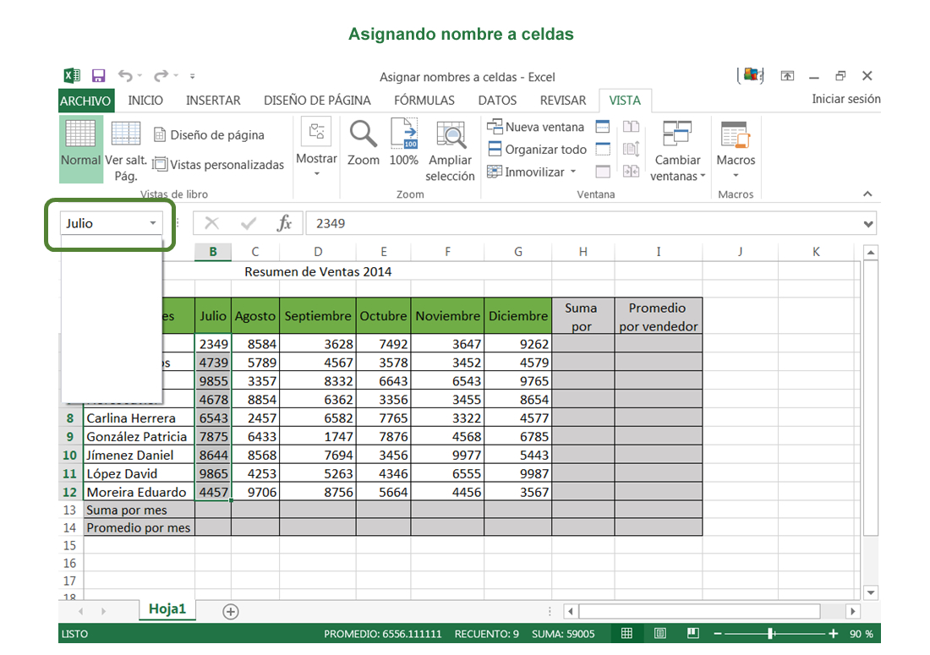This screenshot has width=930, height=655.
Task: Open the Zoom magnifier dialog
Action: 363,144
